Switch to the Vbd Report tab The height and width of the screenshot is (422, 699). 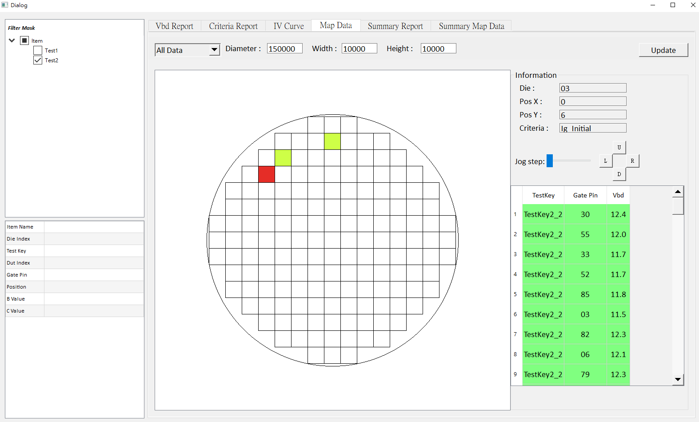175,26
